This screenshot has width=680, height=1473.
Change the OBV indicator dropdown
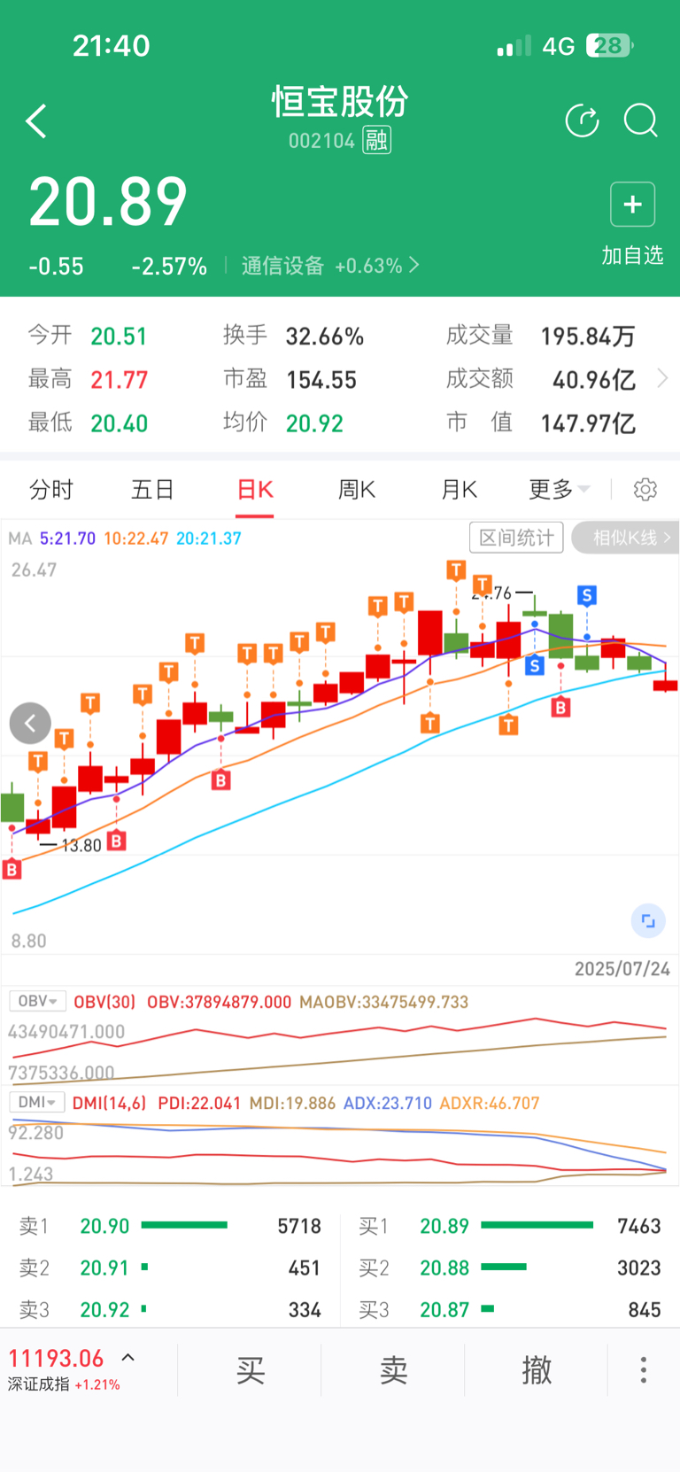point(37,1001)
